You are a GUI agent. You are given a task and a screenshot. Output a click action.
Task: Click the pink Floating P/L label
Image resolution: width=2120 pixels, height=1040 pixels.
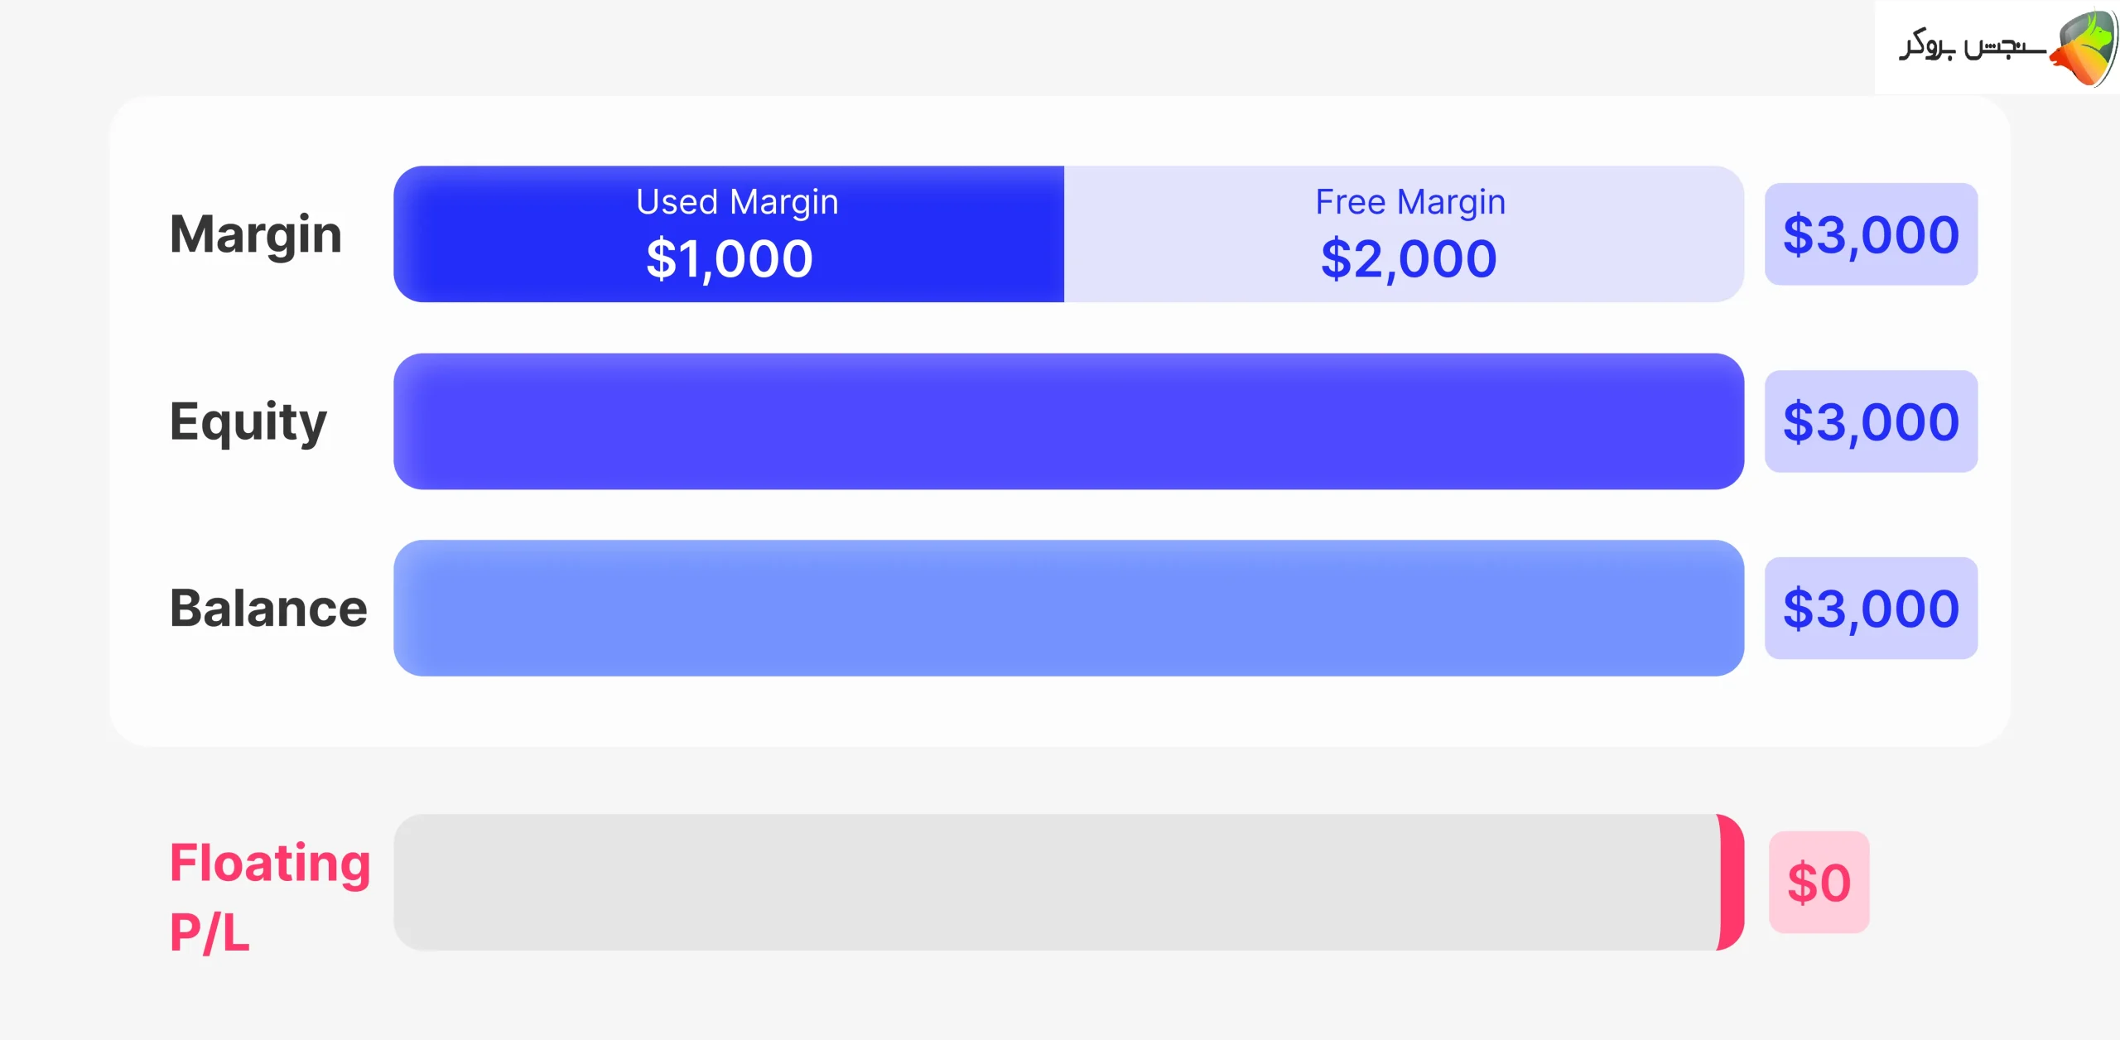pos(269,896)
